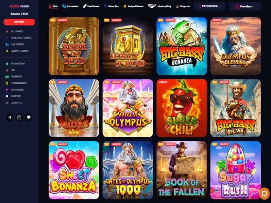Viewport: 271px width, 203px height.
Task: Click the chat bubble icon in sidebar
Action: (x=29, y=117)
